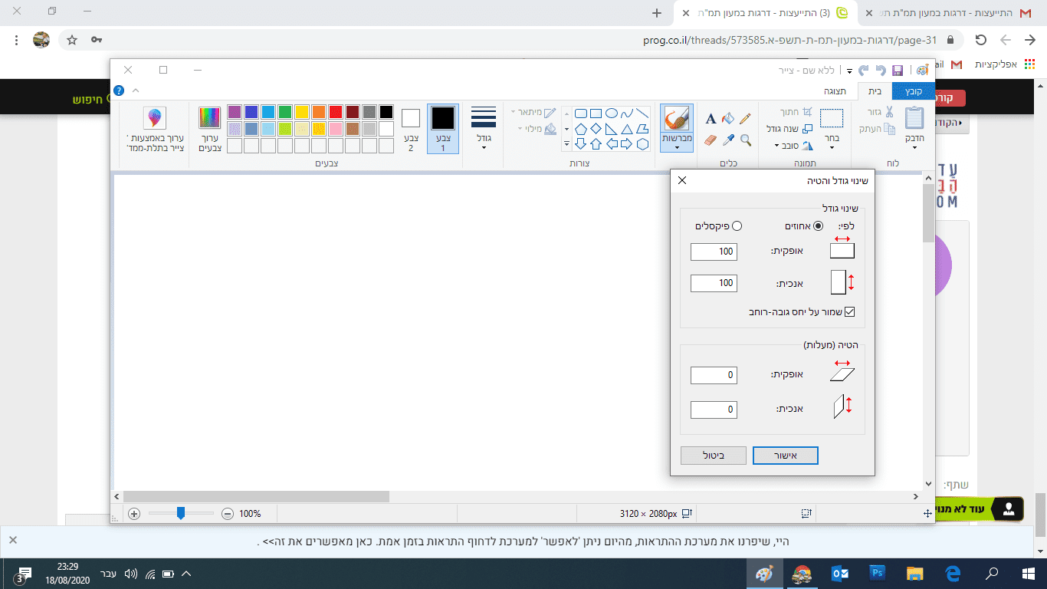Select Color 1 (צבע 1) box

443,128
